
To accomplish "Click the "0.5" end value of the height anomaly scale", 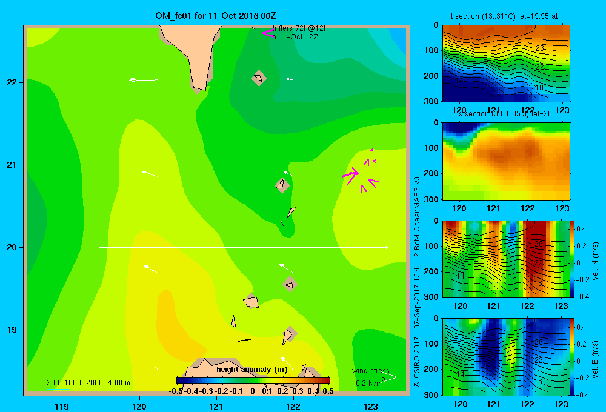I will (328, 391).
